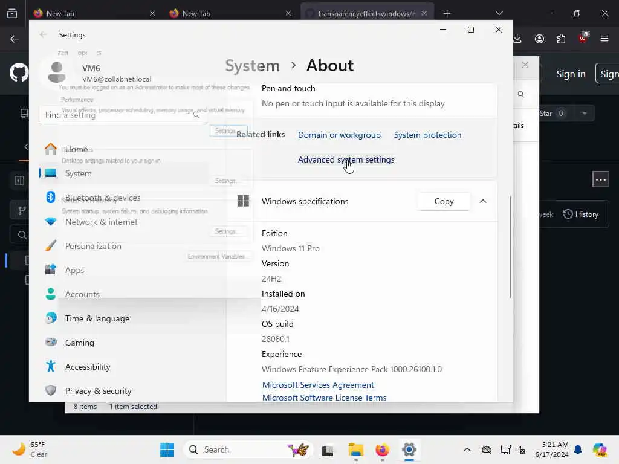This screenshot has height=464, width=619.
Task: Click the Find a setting search box
Action: coord(123,115)
